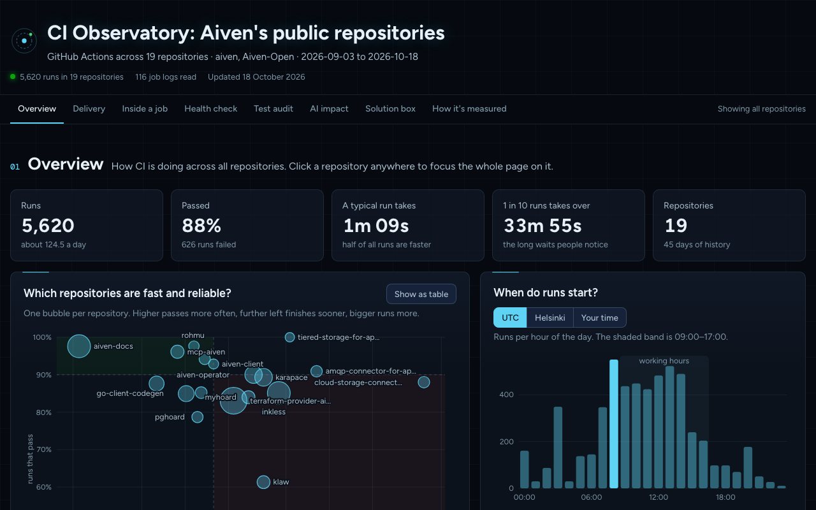Click the aiven-operator repository label
Image resolution: width=816 pixels, height=510 pixels.
[x=203, y=375]
